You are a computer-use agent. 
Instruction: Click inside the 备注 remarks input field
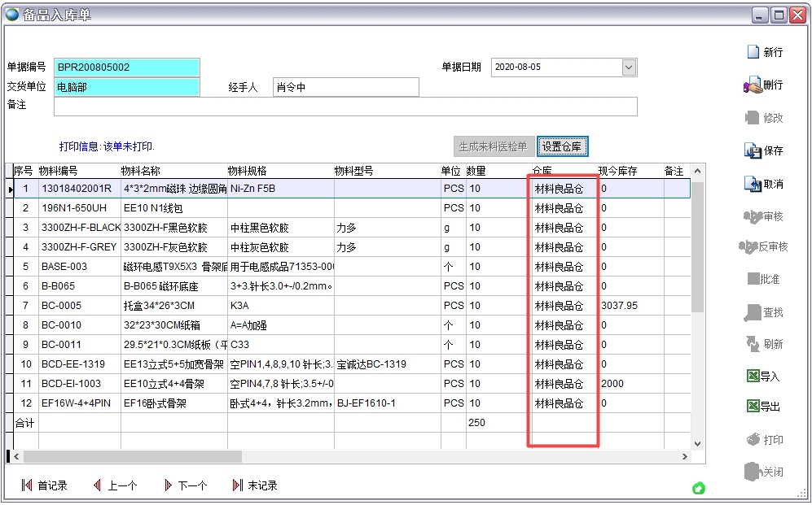326,106
